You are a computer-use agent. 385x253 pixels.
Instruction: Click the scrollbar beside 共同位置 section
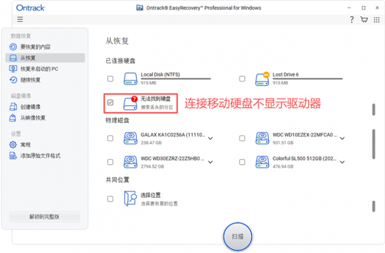coord(374,206)
